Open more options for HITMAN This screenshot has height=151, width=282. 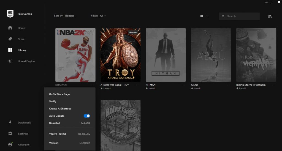tap(183, 85)
